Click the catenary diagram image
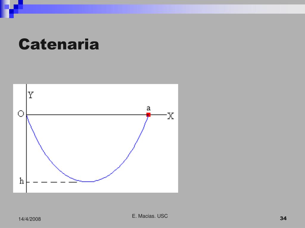The image size is (305, 228). click(96, 138)
